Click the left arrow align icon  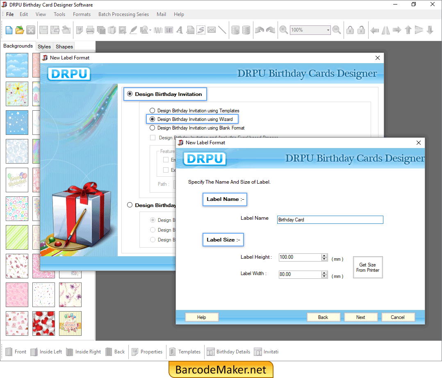tap(374, 30)
